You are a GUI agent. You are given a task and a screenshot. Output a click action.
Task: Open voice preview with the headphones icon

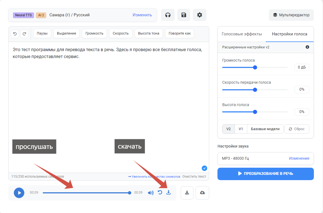click(x=168, y=15)
